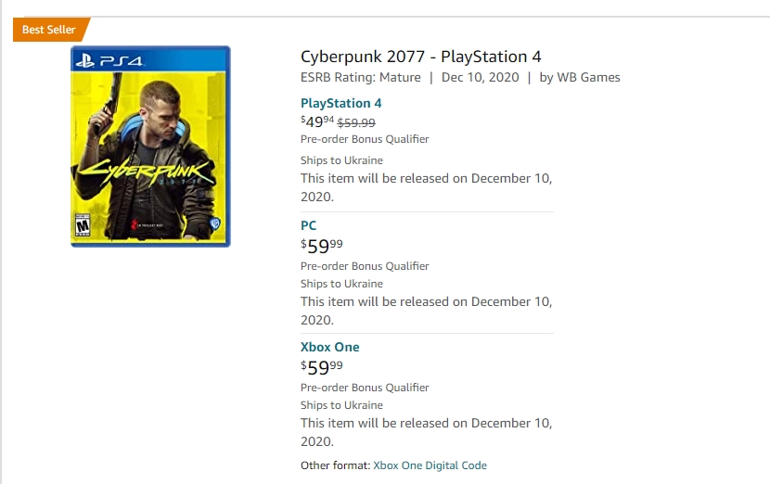Screen dimensions: 770x484
Task: Click the struck-through $59.99 list price
Action: [356, 122]
